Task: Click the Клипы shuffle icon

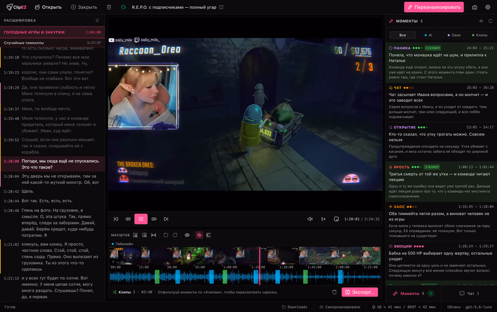Action: pyautogui.click(x=115, y=292)
